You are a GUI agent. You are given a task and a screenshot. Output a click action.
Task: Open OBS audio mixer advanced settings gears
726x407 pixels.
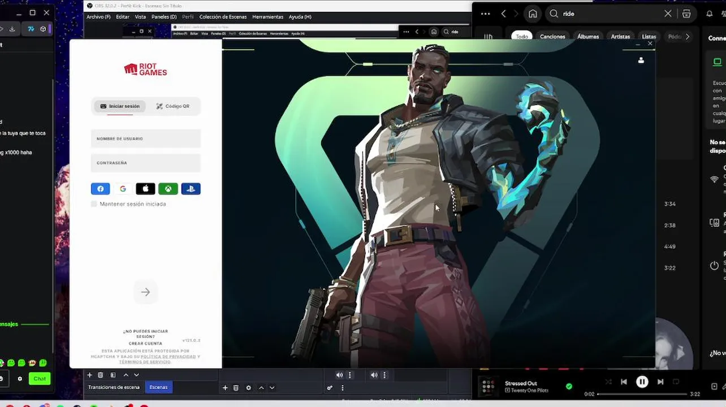point(330,388)
